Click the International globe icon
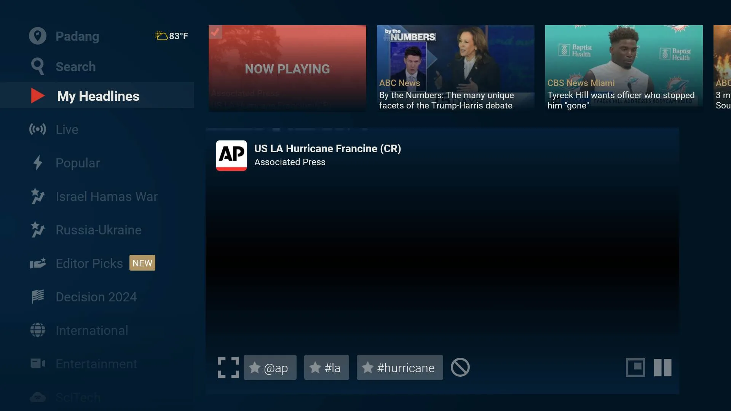Image resolution: width=731 pixels, height=411 pixels. click(x=37, y=330)
